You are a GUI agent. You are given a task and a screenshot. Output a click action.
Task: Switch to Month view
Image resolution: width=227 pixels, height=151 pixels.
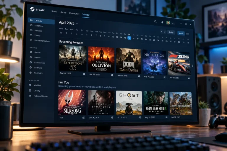pos(181,33)
